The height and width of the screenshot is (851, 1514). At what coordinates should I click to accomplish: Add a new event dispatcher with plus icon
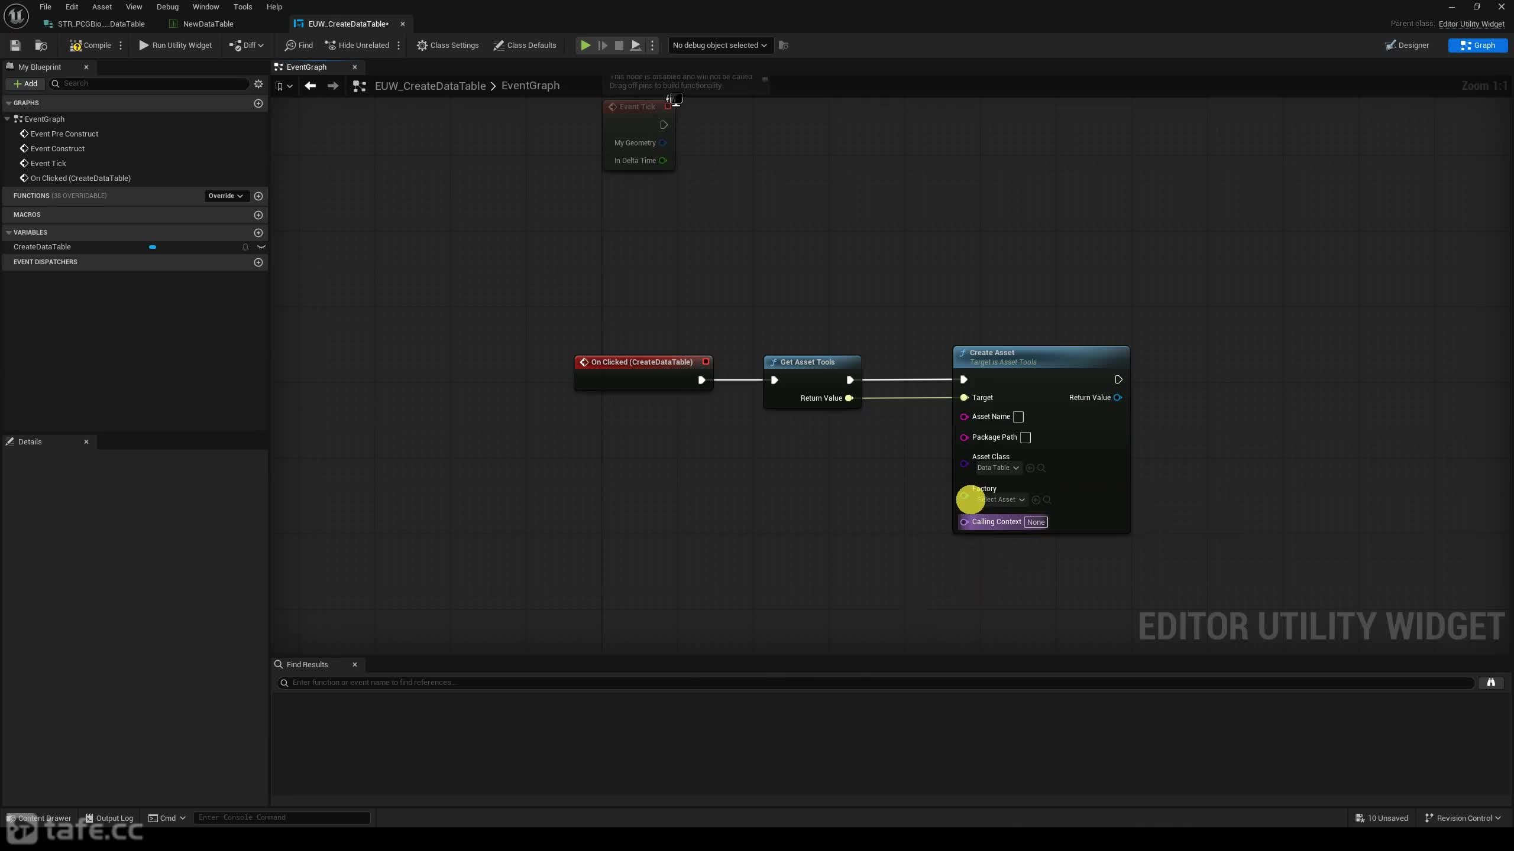(258, 262)
